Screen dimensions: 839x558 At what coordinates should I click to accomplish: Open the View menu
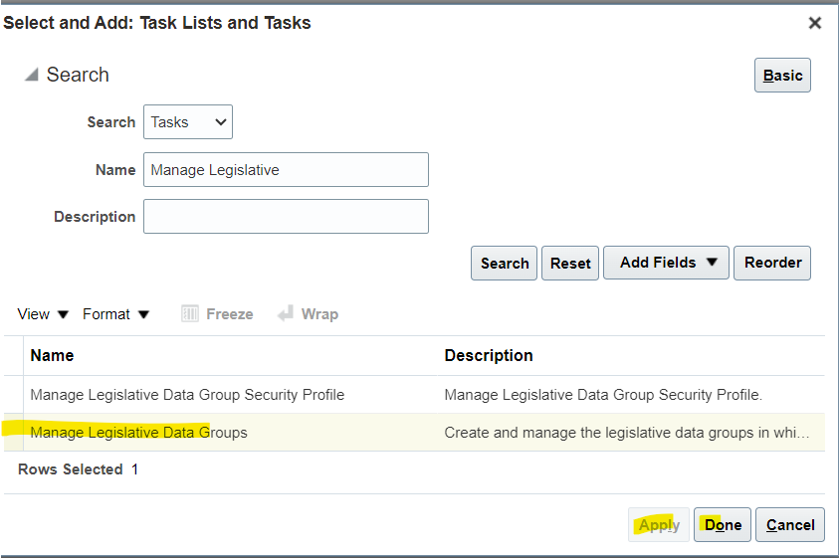(x=43, y=314)
